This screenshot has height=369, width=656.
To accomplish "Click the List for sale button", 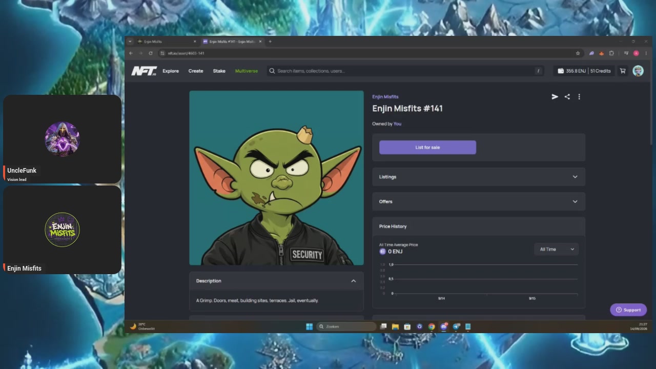I will 427,148.
